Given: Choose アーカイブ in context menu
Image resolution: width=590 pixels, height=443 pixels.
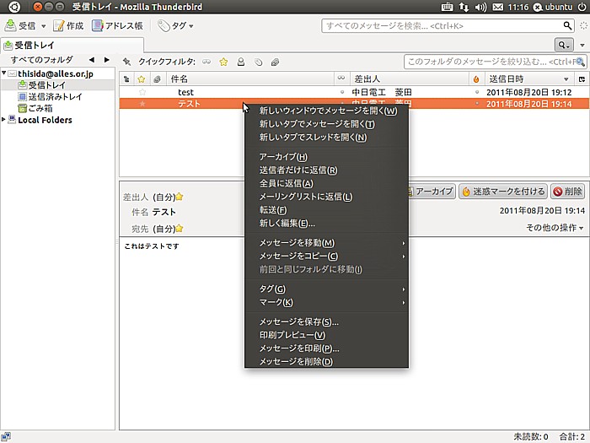Looking at the screenshot, I should pyautogui.click(x=327, y=157).
